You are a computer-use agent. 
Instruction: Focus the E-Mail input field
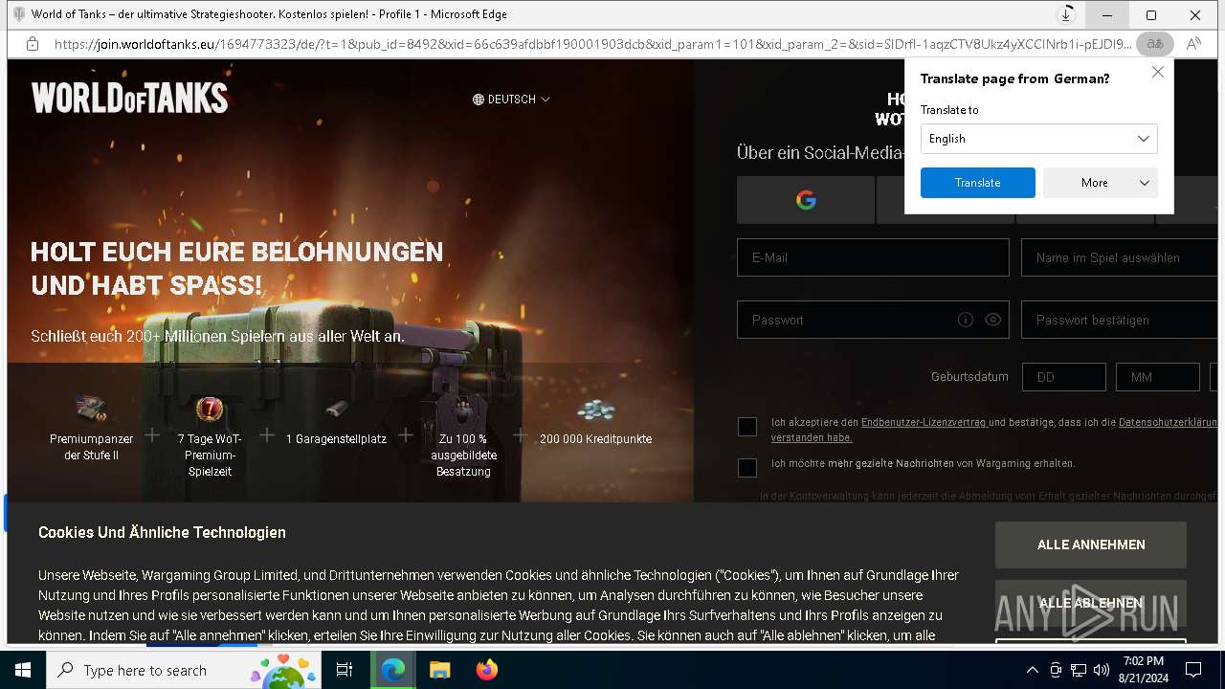(x=873, y=257)
